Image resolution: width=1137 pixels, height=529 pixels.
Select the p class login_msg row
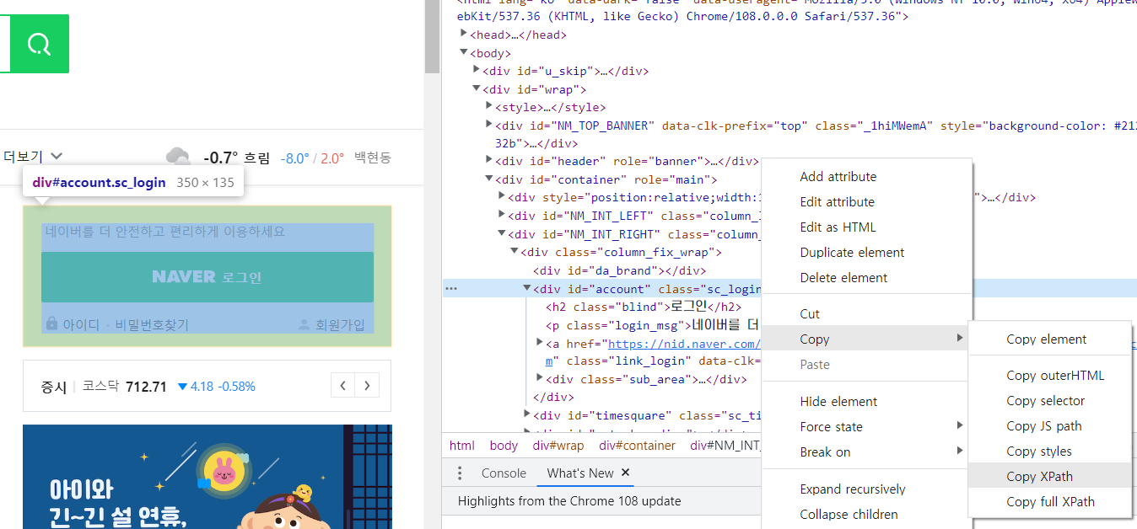(x=653, y=325)
